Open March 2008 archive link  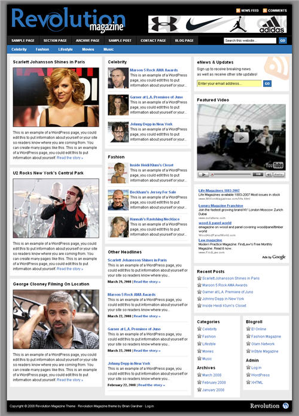coord(212,375)
